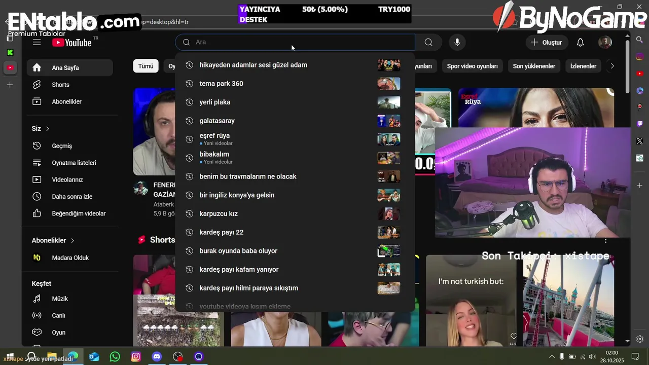The height and width of the screenshot is (365, 649).
Task: Click the taskbar volume icon
Action: point(593,357)
